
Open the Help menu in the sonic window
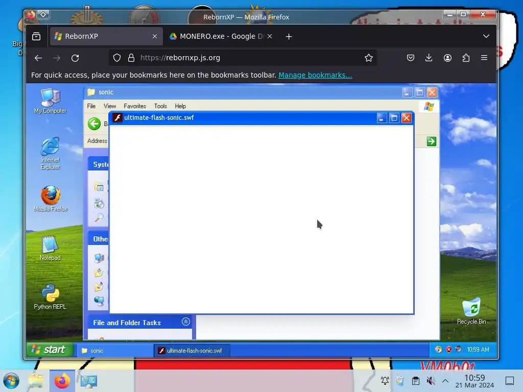point(180,106)
